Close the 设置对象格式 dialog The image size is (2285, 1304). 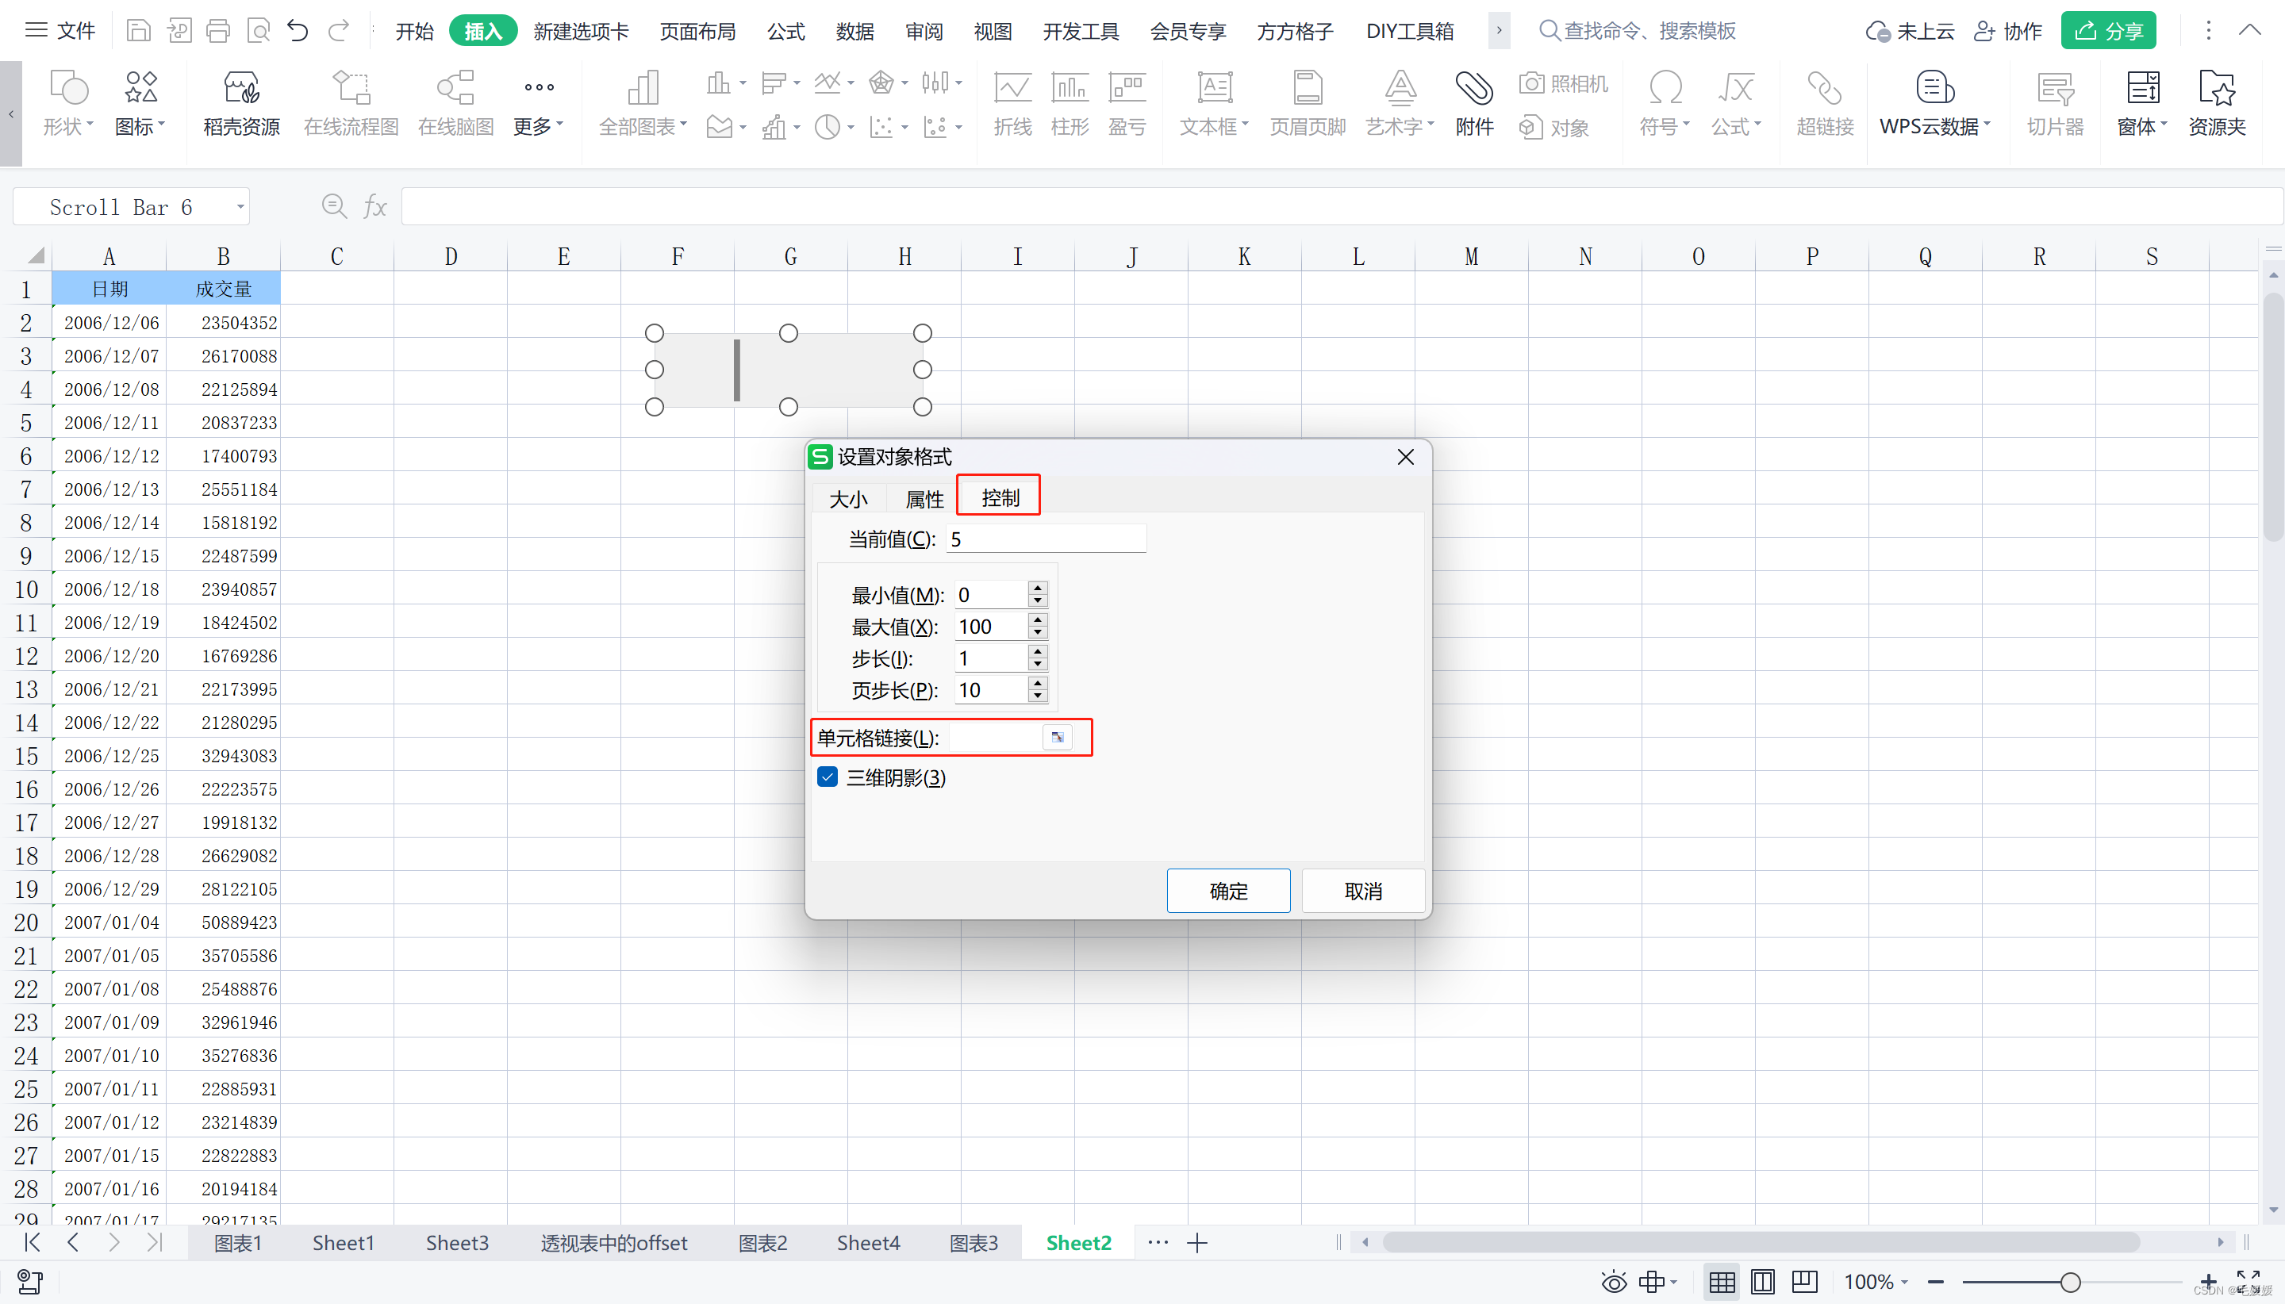point(1405,457)
